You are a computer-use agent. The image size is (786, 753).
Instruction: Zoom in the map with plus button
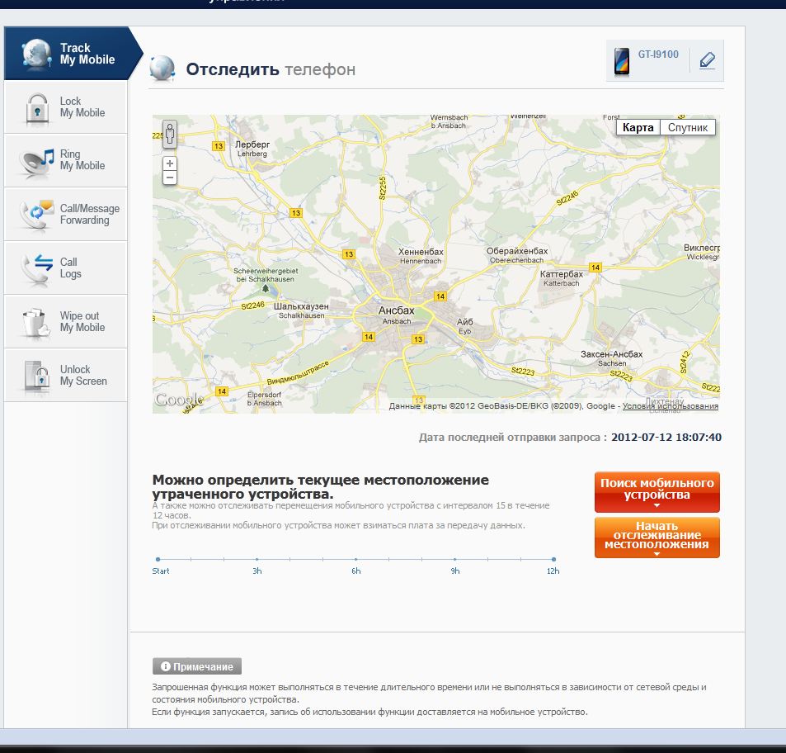click(x=170, y=163)
